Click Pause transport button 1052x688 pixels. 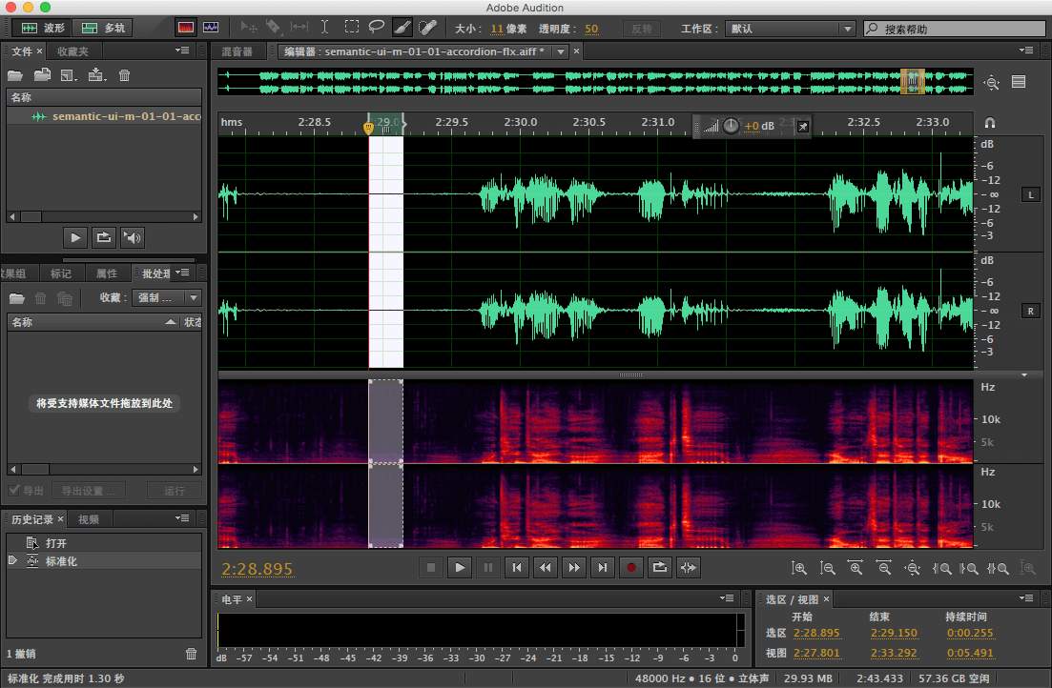pos(487,567)
